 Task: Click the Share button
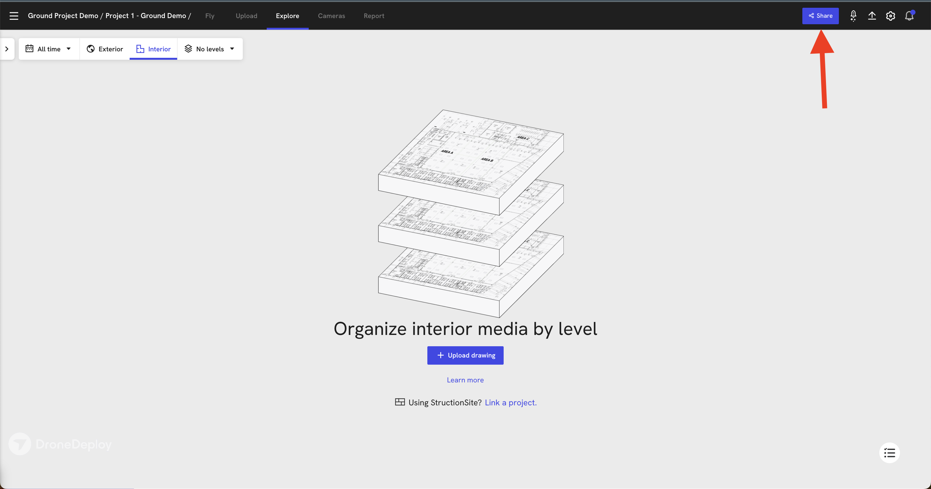coord(820,16)
